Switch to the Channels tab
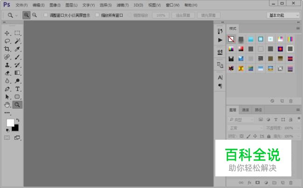 (x=245, y=110)
